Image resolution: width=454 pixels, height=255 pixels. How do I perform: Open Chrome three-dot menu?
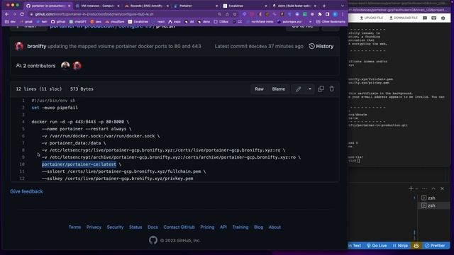point(343,14)
